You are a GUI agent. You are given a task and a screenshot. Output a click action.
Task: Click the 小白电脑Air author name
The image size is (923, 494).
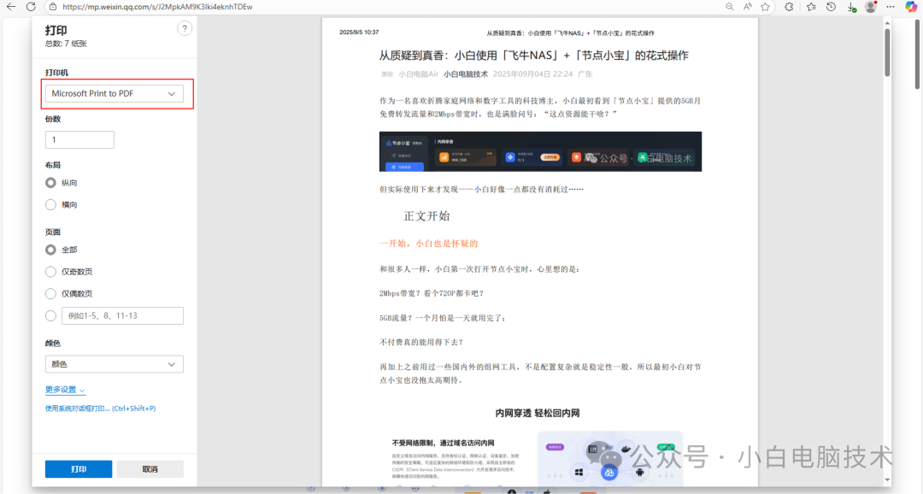[x=418, y=74]
